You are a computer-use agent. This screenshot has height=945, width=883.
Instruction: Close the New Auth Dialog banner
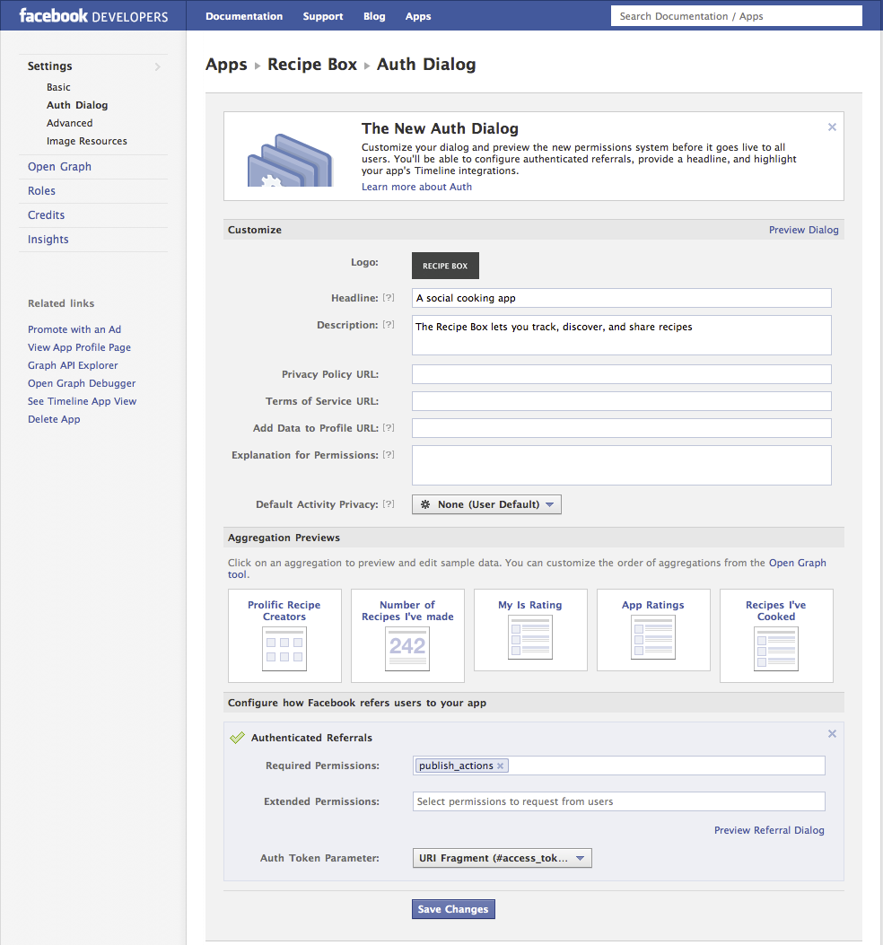click(832, 127)
